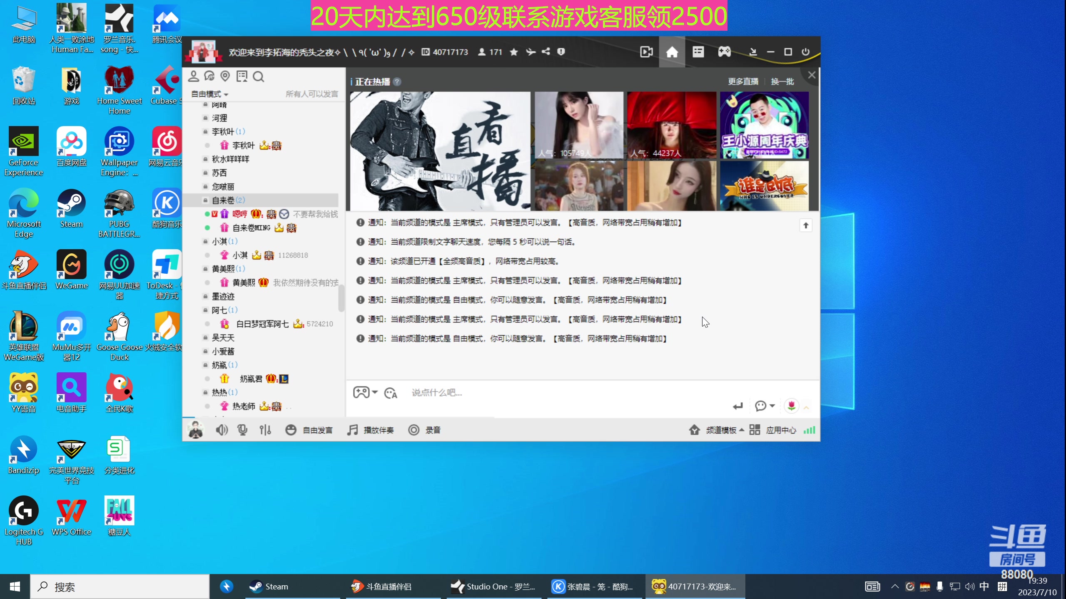The width and height of the screenshot is (1066, 599).
Task: Open 更多直播 to see more streams
Action: click(x=742, y=81)
